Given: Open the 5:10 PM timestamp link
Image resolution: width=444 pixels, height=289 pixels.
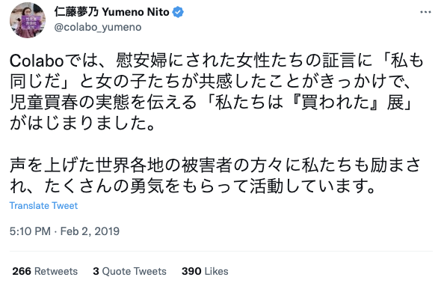Looking at the screenshot, I should click(30, 231).
